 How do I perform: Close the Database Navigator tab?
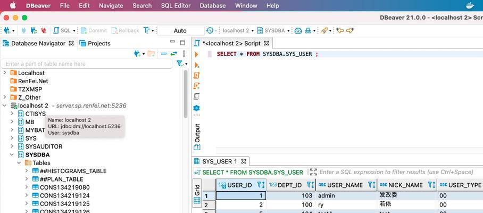[x=71, y=43]
